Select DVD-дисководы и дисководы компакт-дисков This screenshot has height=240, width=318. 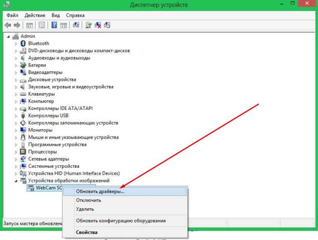(79, 50)
